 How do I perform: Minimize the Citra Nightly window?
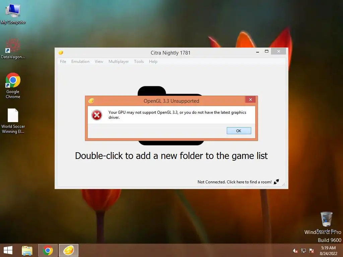(258, 52)
